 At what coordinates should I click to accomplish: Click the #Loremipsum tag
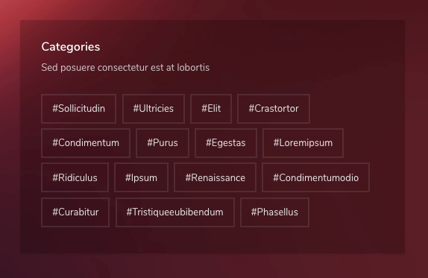[x=303, y=143]
